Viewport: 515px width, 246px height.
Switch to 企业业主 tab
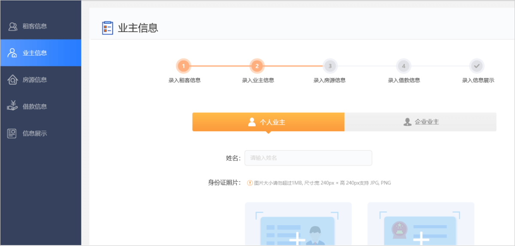[x=421, y=122]
